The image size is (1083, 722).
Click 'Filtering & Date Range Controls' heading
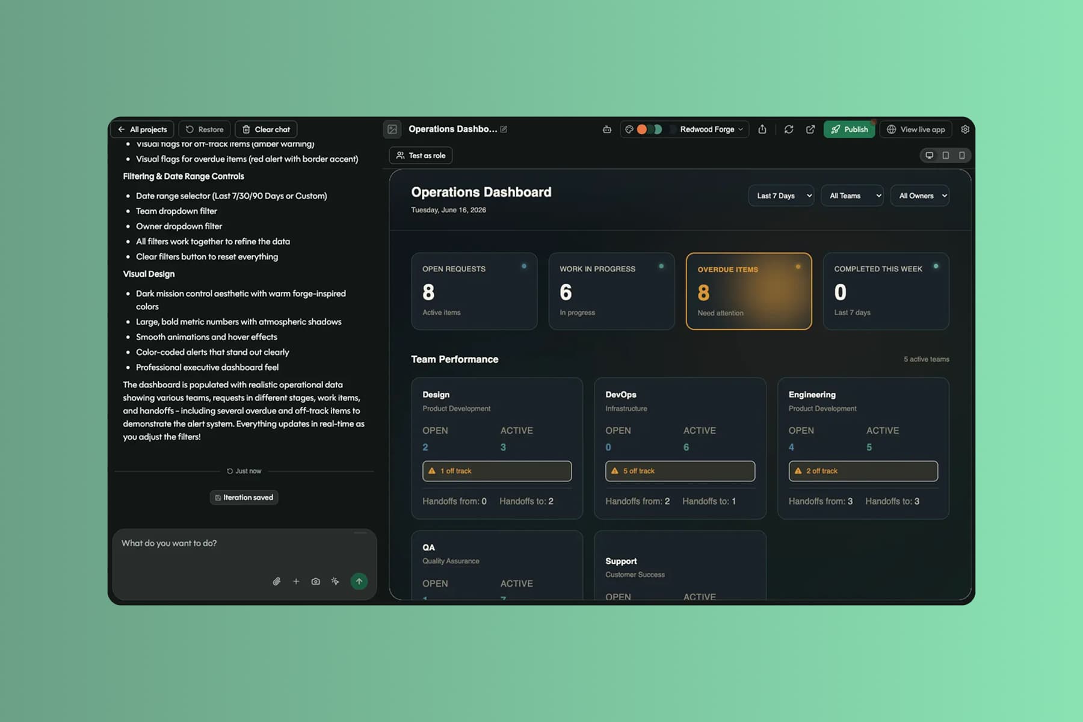184,176
